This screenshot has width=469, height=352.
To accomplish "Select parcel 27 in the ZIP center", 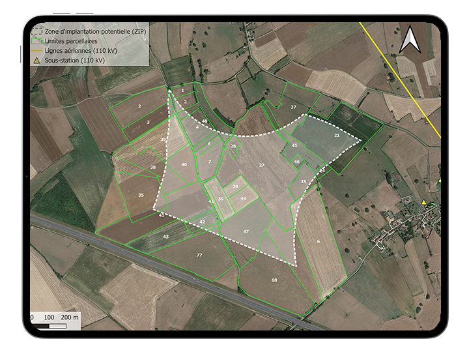I will click(x=262, y=166).
